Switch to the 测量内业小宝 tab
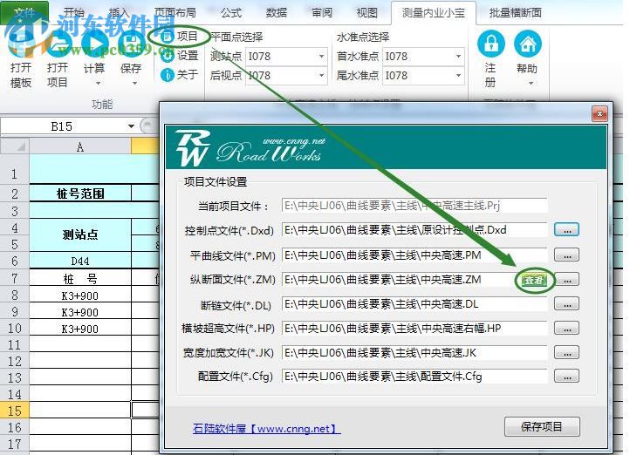 click(x=434, y=12)
